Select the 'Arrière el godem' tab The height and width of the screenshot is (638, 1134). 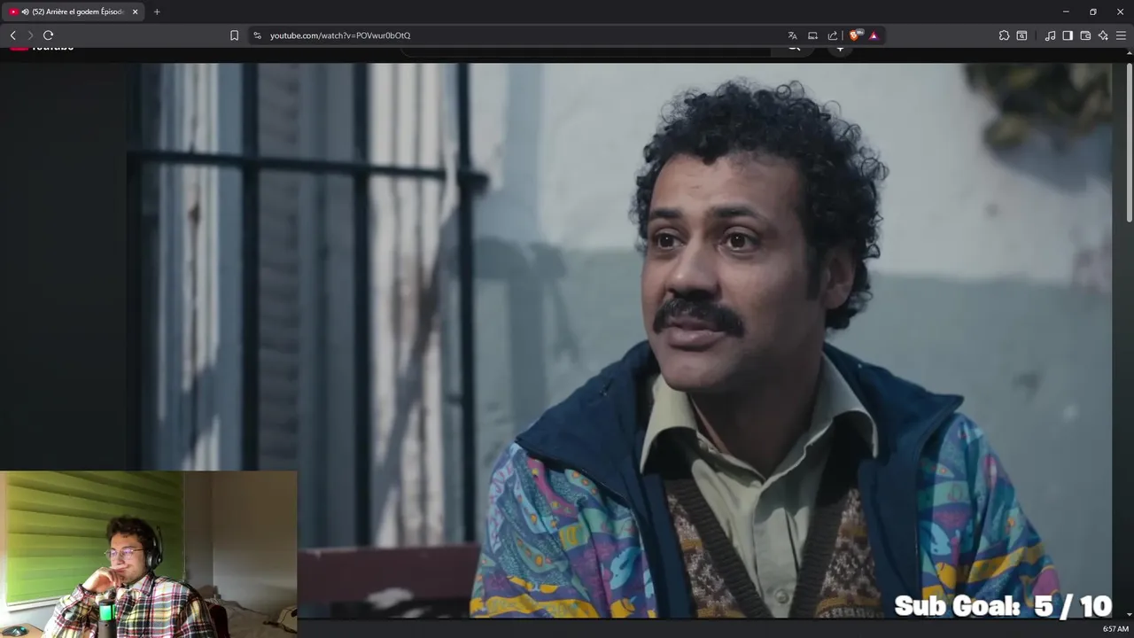coord(73,12)
